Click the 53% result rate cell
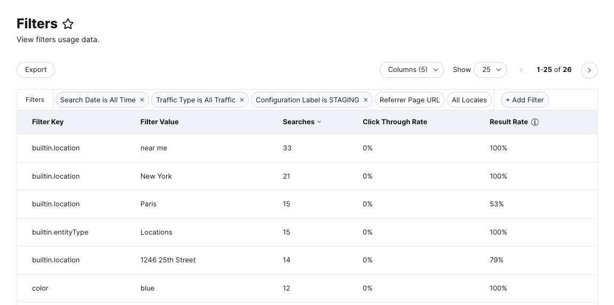The image size is (614, 305). point(497,204)
